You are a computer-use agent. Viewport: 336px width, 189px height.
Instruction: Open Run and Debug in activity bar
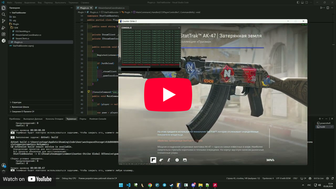[x=4, y=28]
